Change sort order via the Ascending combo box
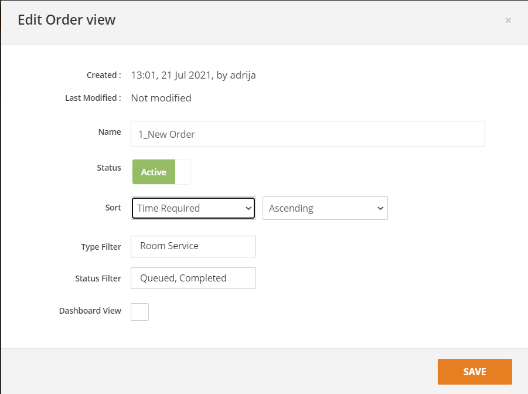The height and width of the screenshot is (394, 528). click(x=325, y=208)
